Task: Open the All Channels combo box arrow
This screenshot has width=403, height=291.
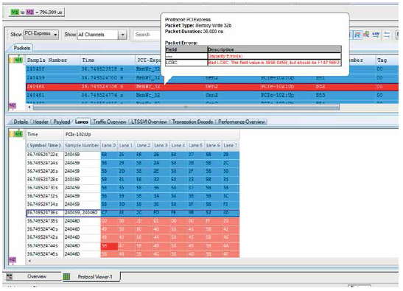Action: 122,35
